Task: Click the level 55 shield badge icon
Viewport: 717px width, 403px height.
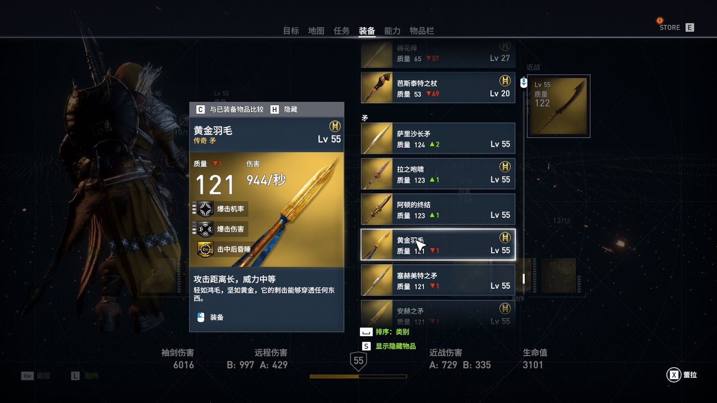Action: click(x=358, y=361)
